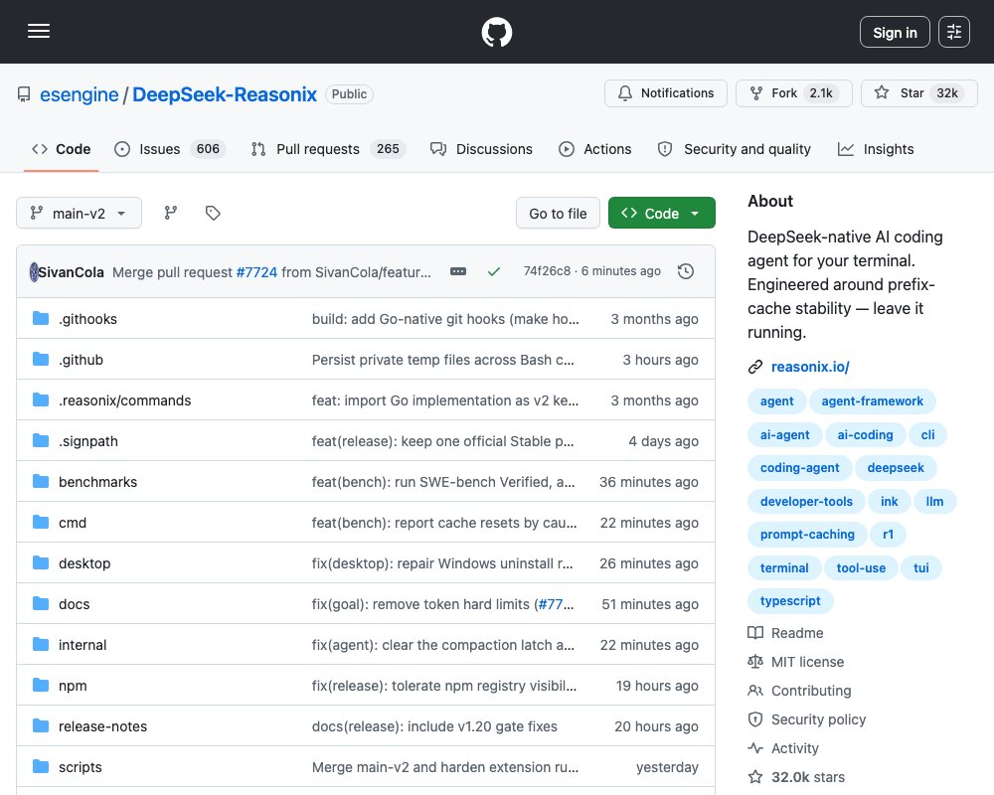The height and width of the screenshot is (795, 994).
Task: Fork the repository
Action: point(793,93)
